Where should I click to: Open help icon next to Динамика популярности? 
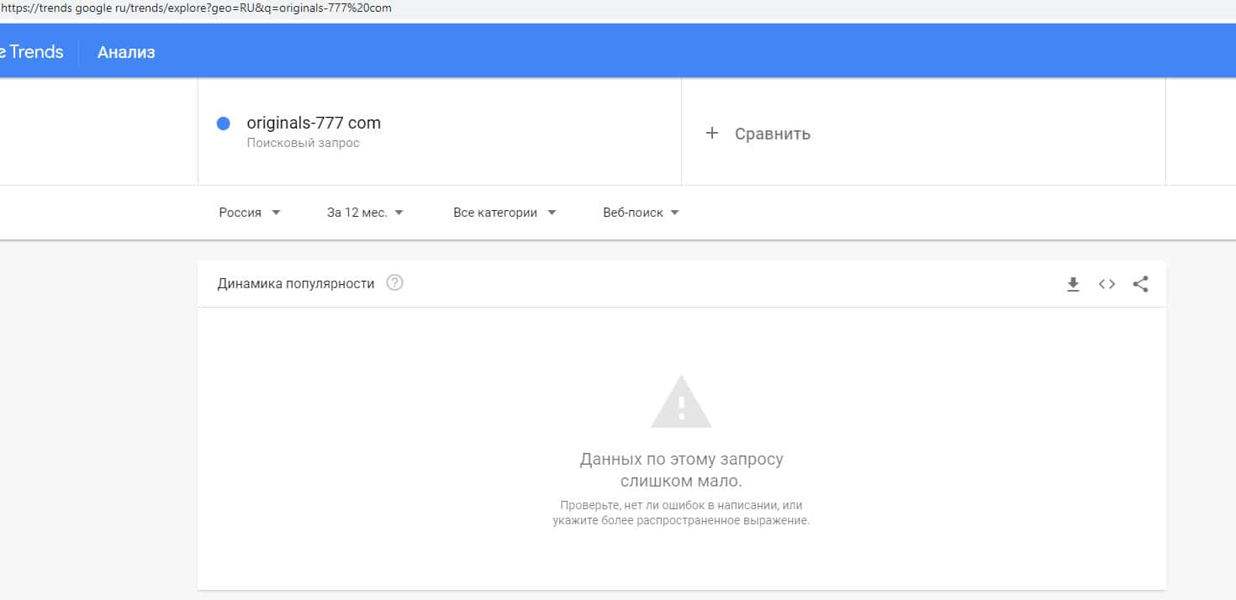tap(394, 283)
